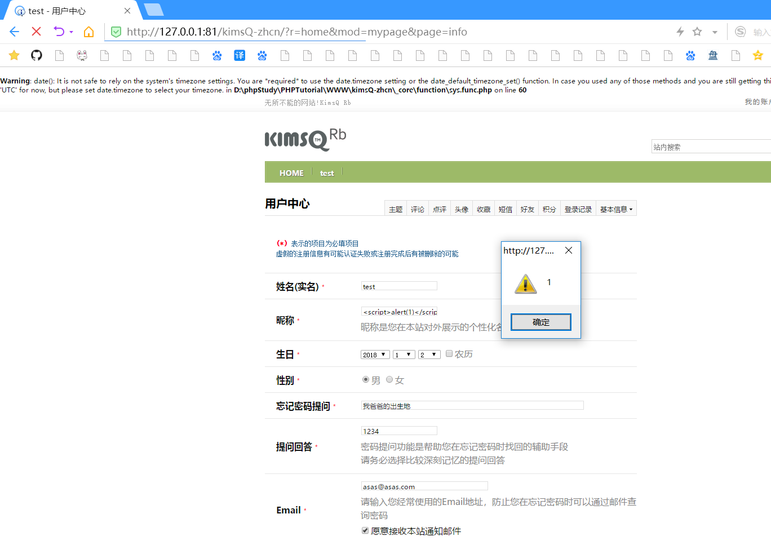Click the '无所不能的网站!KimsQ Rb' tagline text
Image resolution: width=771 pixels, height=545 pixels.
[308, 103]
